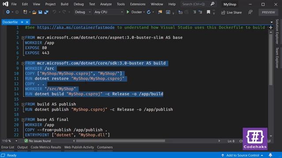Open the Extensions menu

138,4
